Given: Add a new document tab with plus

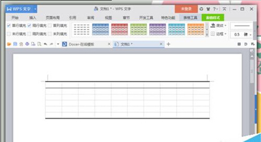Looking at the screenshot, I should coord(168,44).
